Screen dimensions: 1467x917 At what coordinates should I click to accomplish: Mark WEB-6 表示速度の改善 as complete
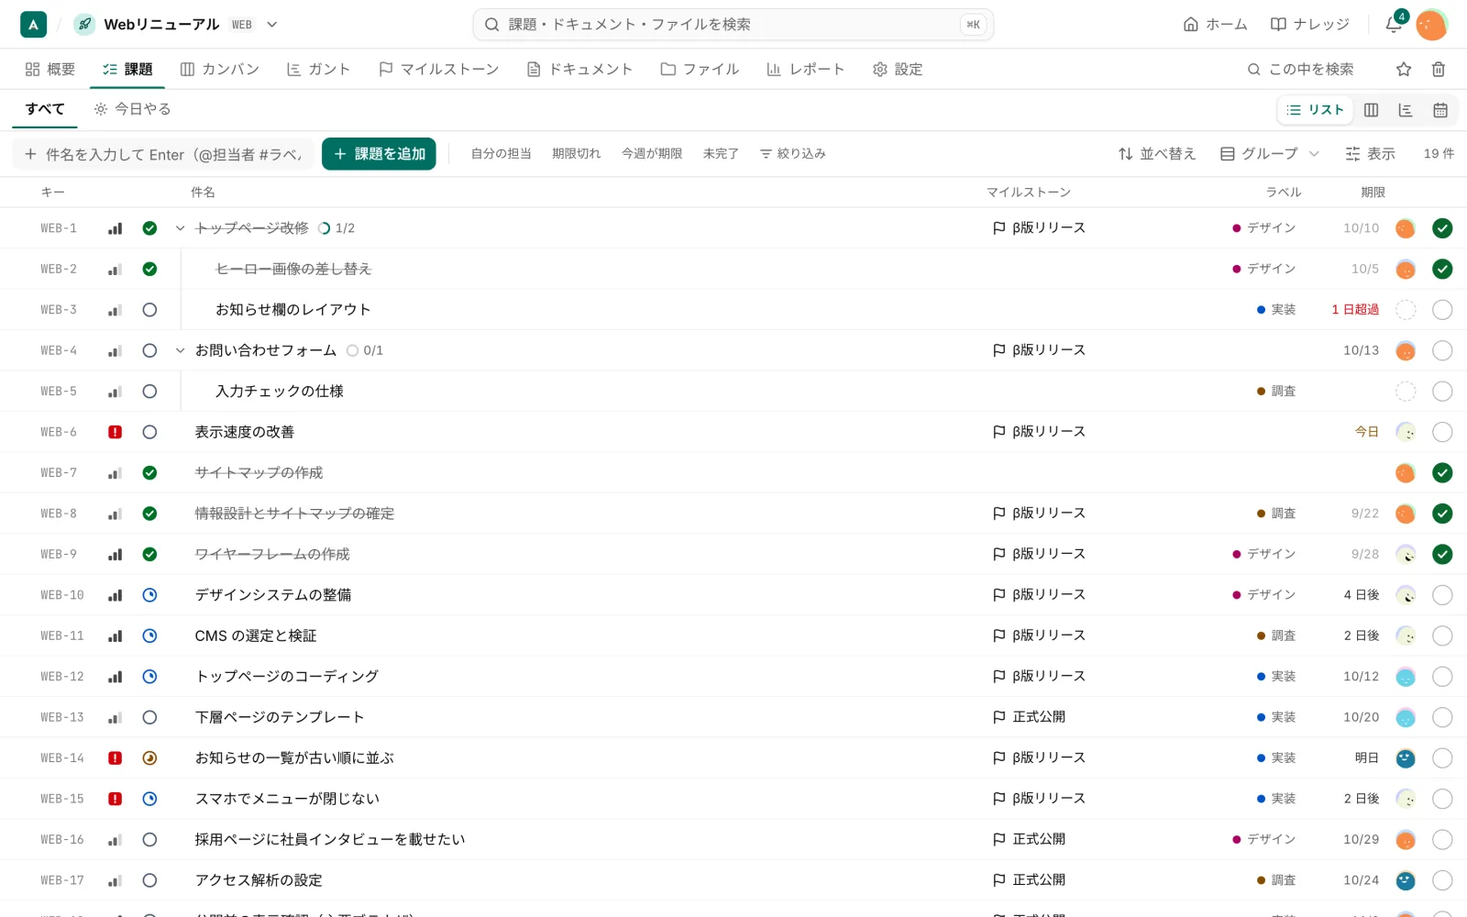pyautogui.click(x=1442, y=432)
